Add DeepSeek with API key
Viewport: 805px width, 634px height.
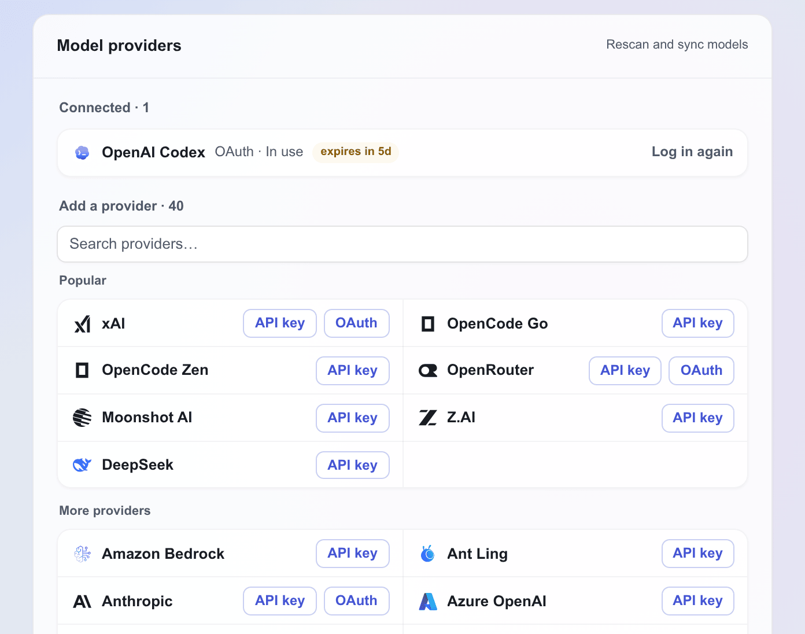pyautogui.click(x=353, y=466)
